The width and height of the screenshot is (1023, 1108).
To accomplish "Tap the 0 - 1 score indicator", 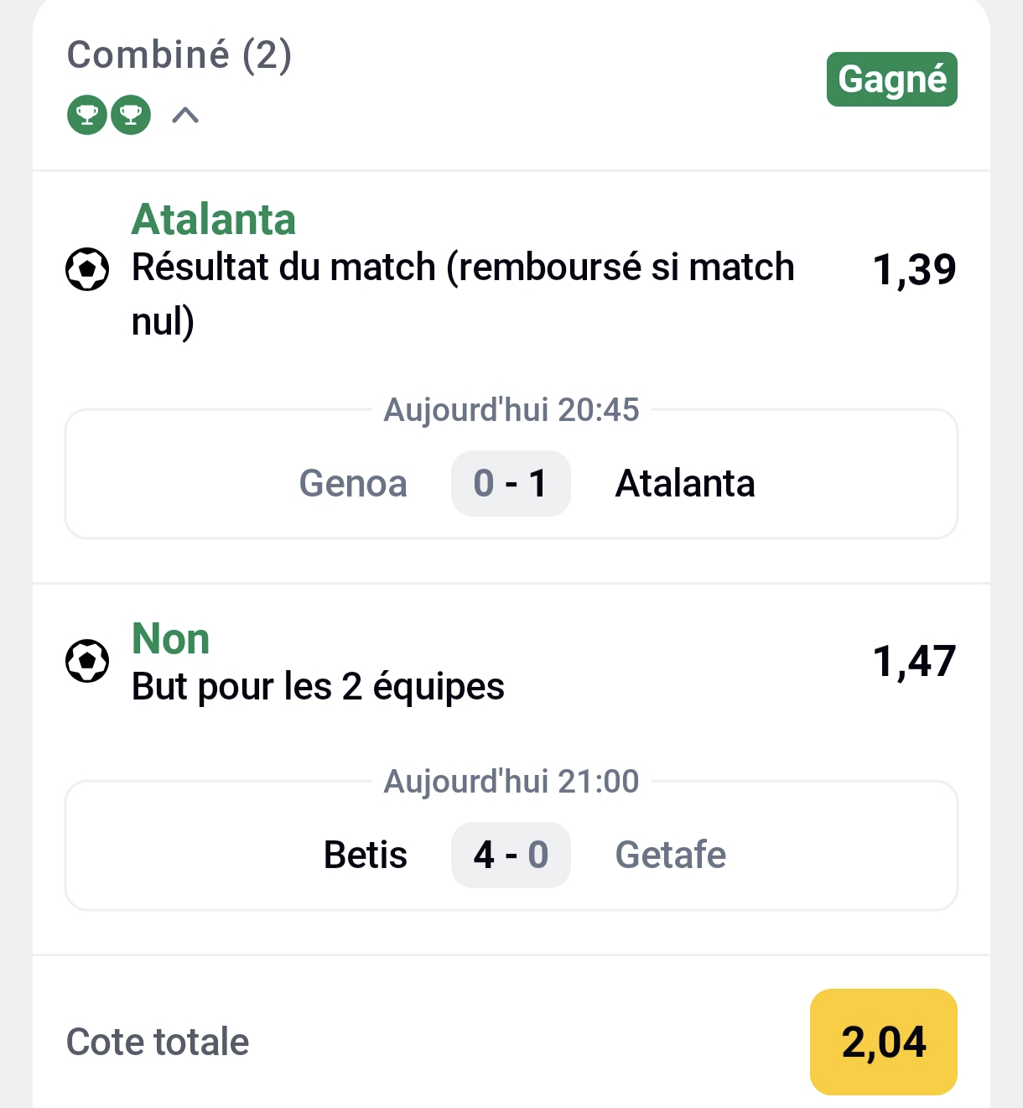I will click(511, 483).
